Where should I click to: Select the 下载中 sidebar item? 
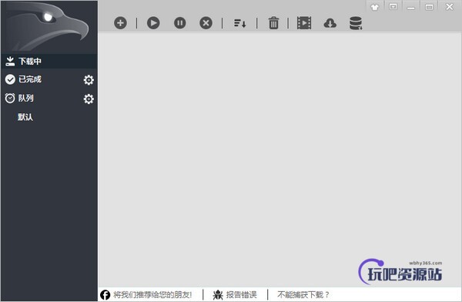pyautogui.click(x=49, y=61)
